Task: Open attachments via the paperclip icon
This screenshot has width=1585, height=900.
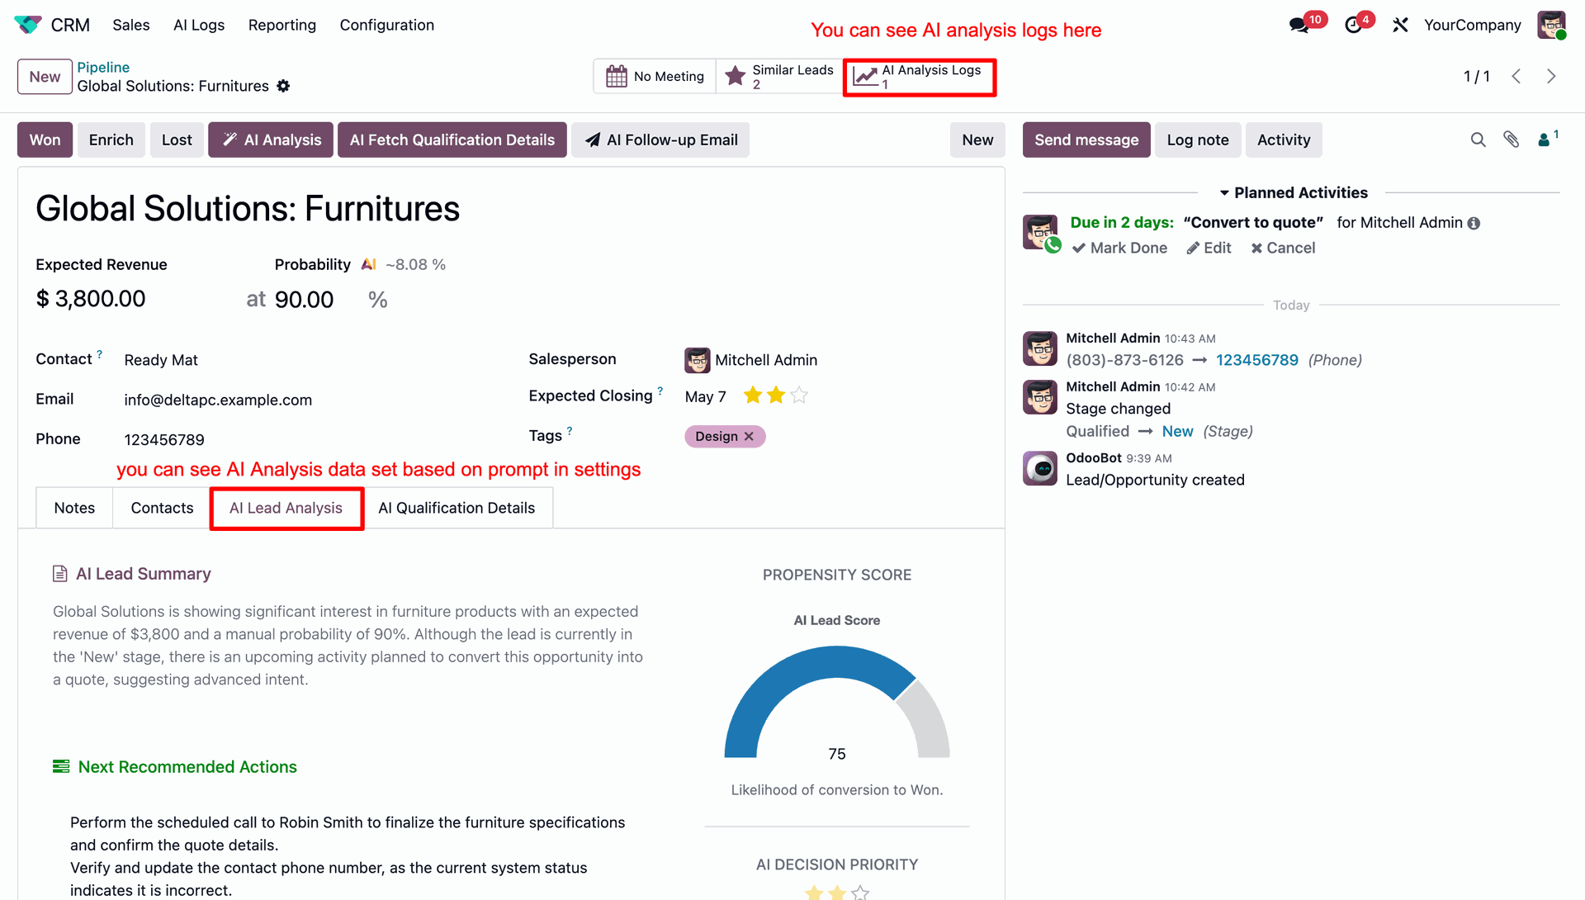Action: 1511,140
